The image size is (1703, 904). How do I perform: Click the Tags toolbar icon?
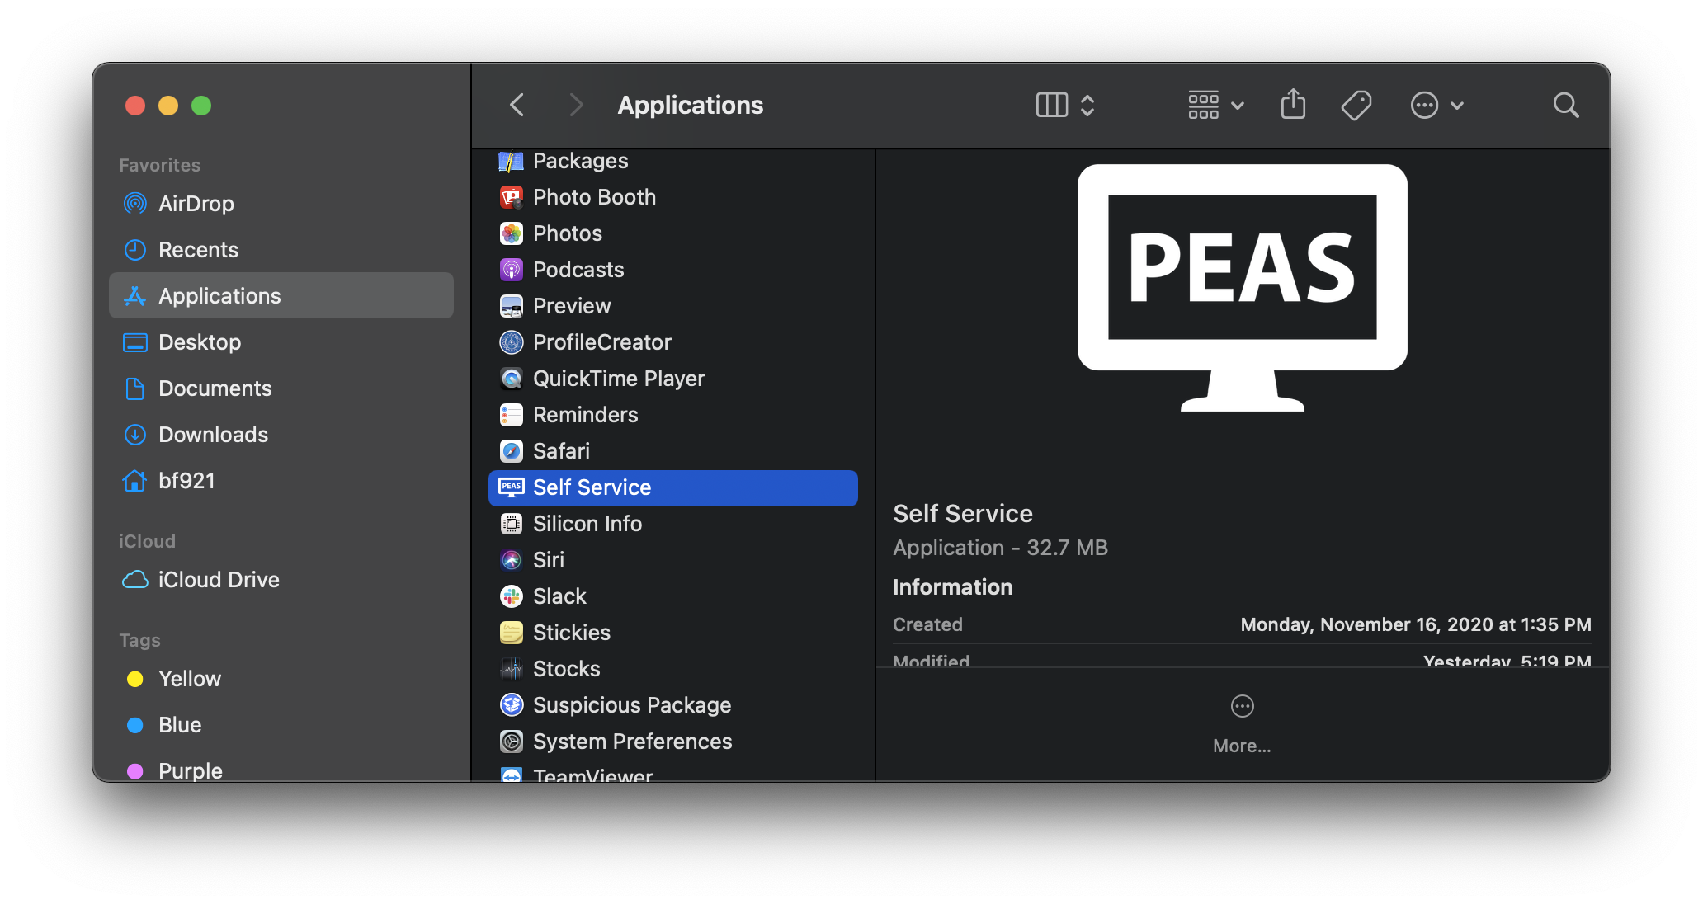click(1356, 105)
